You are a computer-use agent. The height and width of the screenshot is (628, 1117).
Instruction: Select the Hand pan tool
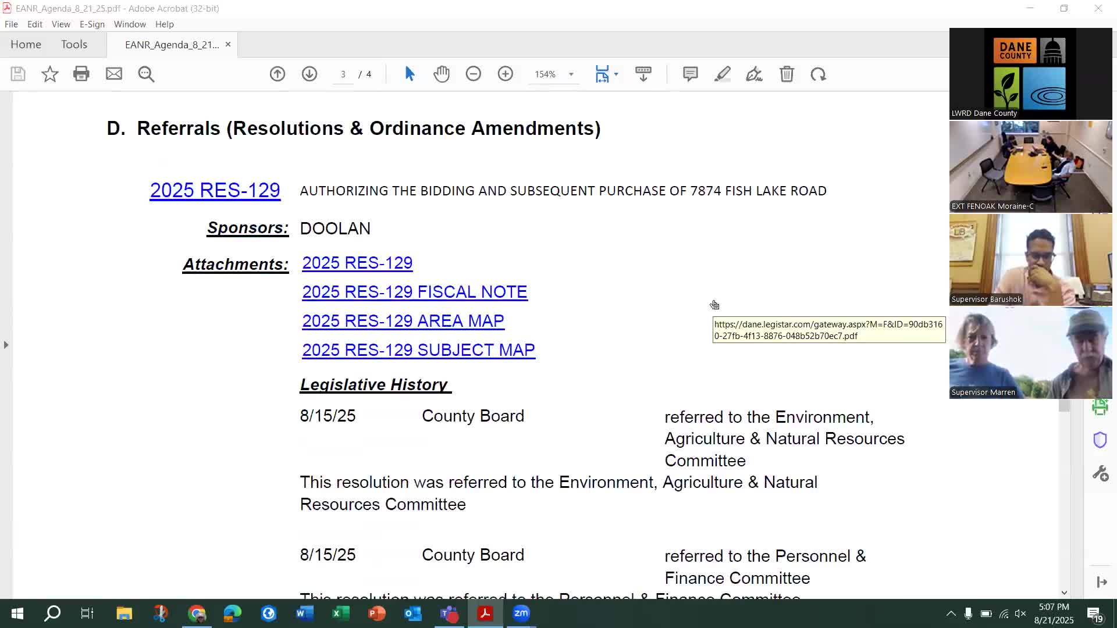point(442,74)
